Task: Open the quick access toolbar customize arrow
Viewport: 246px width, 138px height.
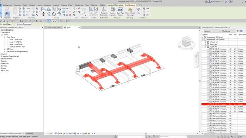Action: click(x=70, y=21)
